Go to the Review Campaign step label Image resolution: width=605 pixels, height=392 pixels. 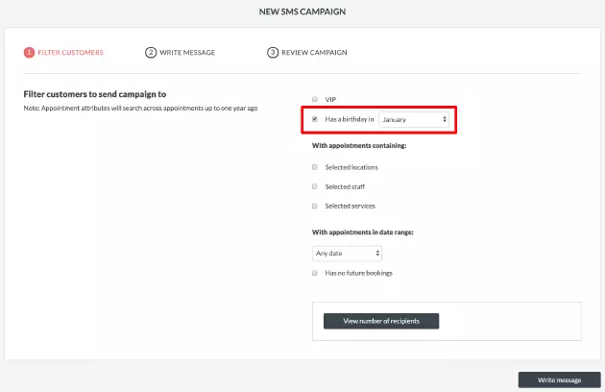314,52
